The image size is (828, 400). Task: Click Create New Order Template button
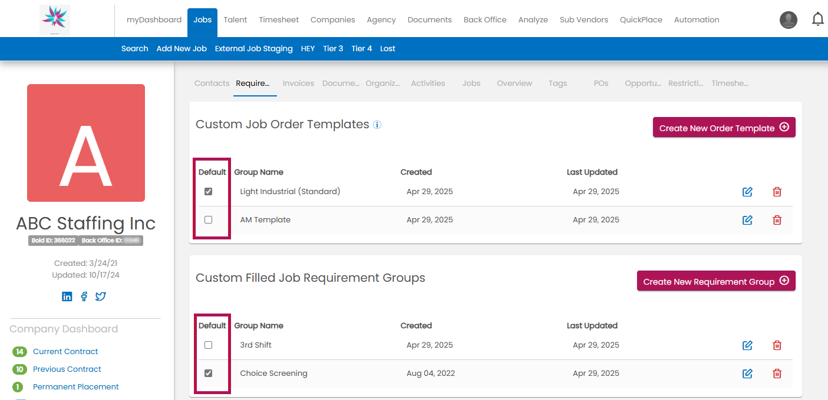[x=724, y=128]
